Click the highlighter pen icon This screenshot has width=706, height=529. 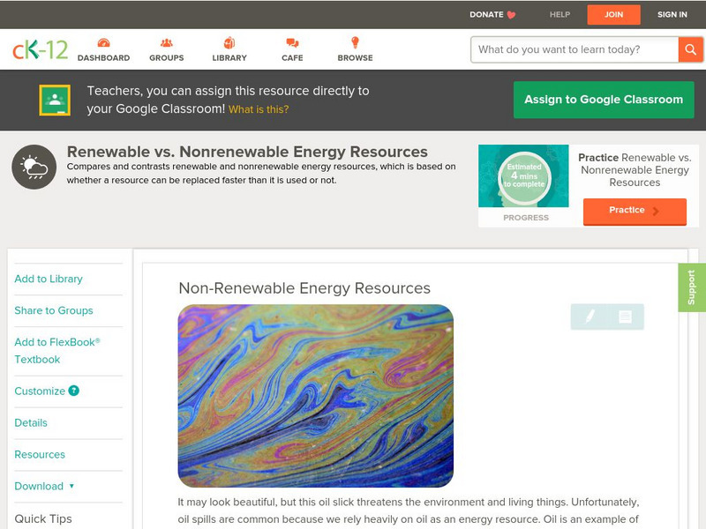click(x=590, y=317)
